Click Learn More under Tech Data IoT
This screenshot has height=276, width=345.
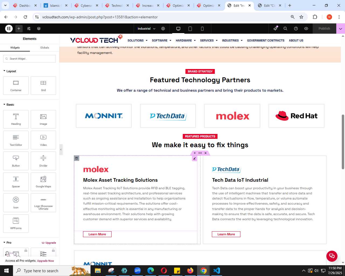tap(226, 234)
